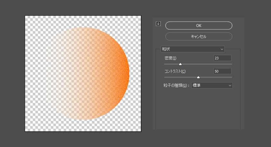The image size is (271, 147).
Task: Click the 密度 slider handle
Action: pyautogui.click(x=180, y=64)
